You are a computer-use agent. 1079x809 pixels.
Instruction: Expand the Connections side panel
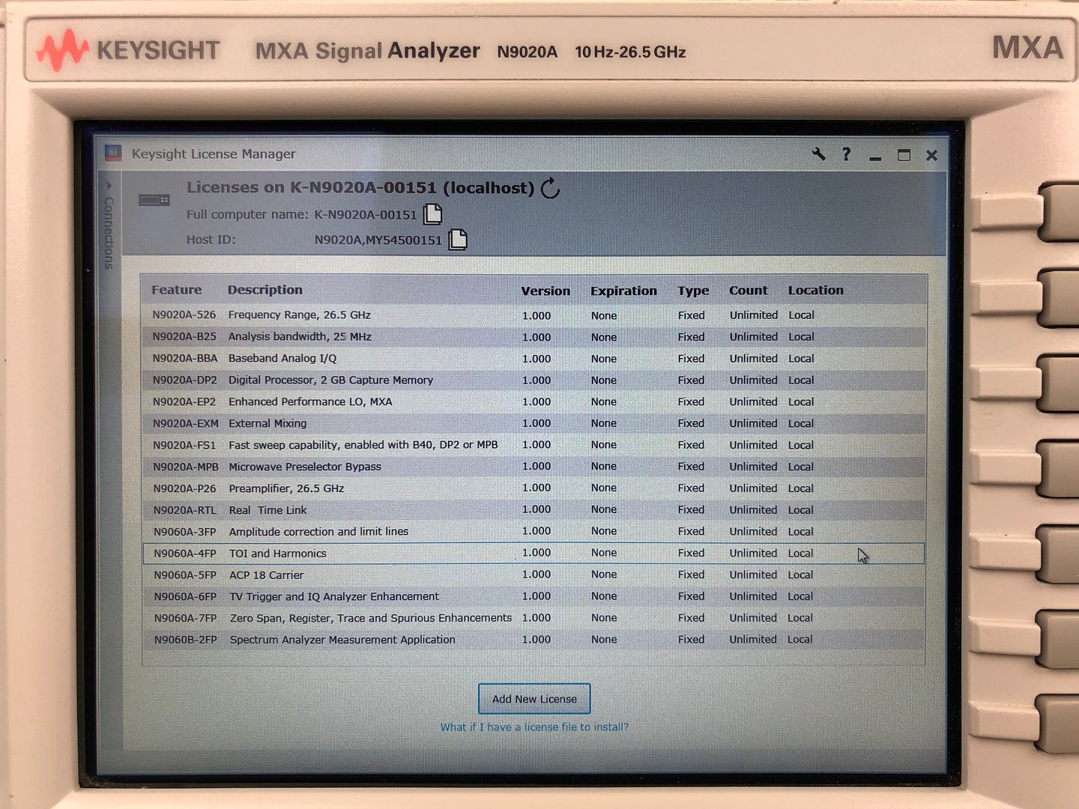[x=109, y=228]
